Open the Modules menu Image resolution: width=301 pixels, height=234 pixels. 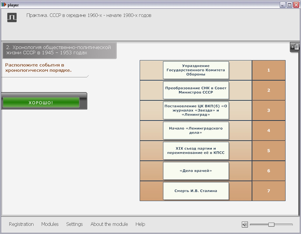click(x=50, y=224)
